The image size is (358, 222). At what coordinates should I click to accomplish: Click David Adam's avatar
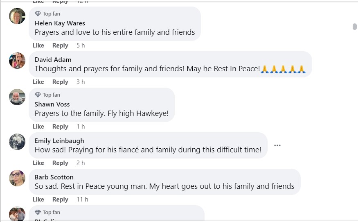tap(17, 61)
